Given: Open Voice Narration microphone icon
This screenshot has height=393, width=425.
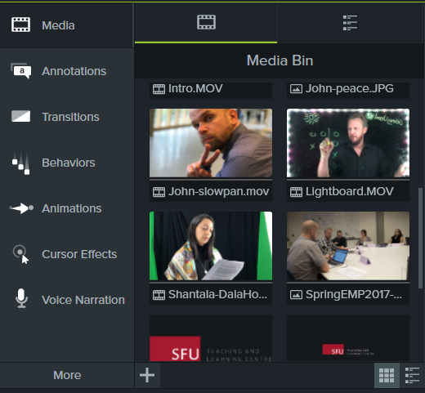Looking at the screenshot, I should pos(21,298).
